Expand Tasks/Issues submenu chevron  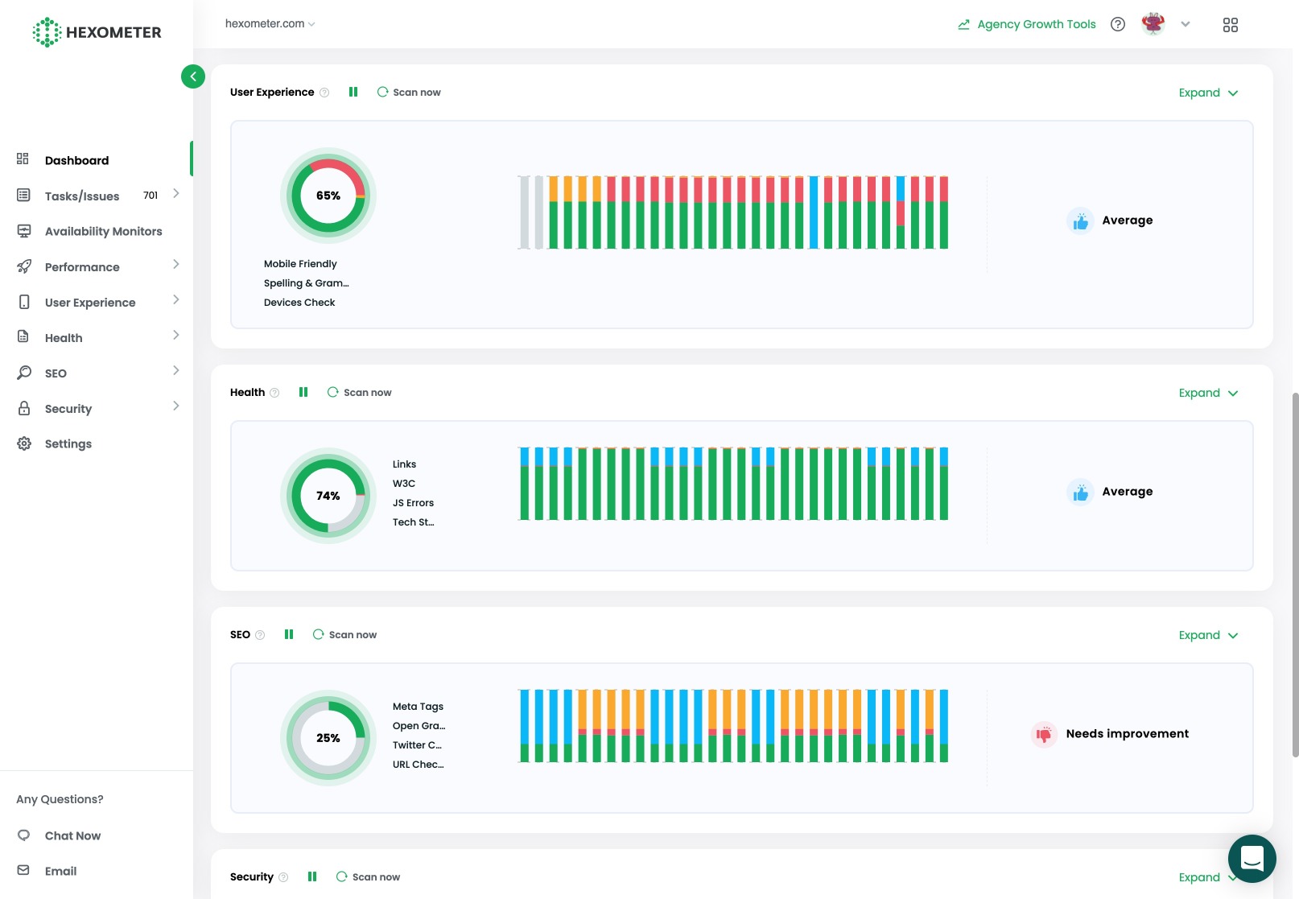pos(175,194)
